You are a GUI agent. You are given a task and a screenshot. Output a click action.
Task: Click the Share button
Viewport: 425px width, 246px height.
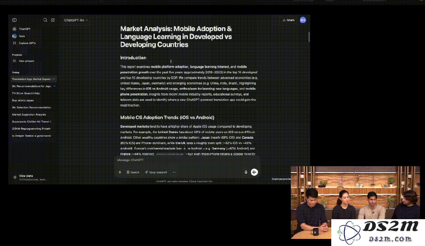(288, 20)
